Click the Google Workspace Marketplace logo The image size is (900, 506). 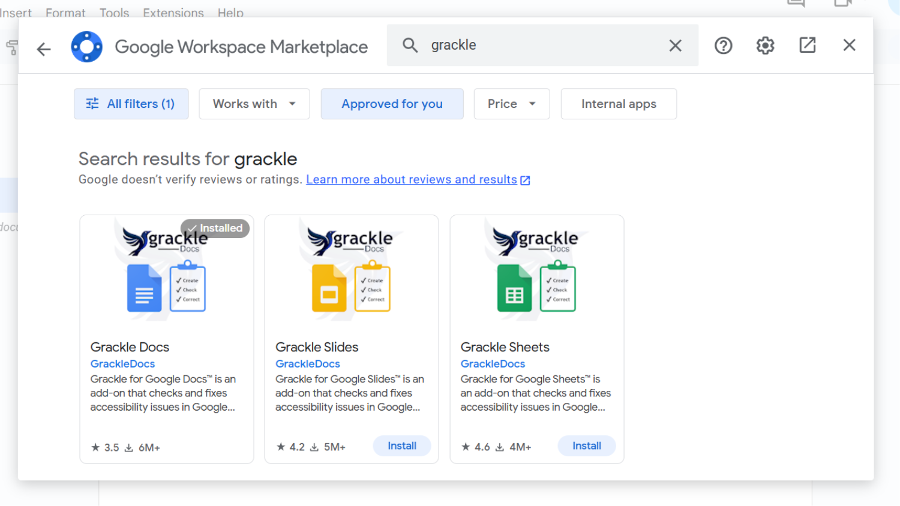[x=87, y=47]
